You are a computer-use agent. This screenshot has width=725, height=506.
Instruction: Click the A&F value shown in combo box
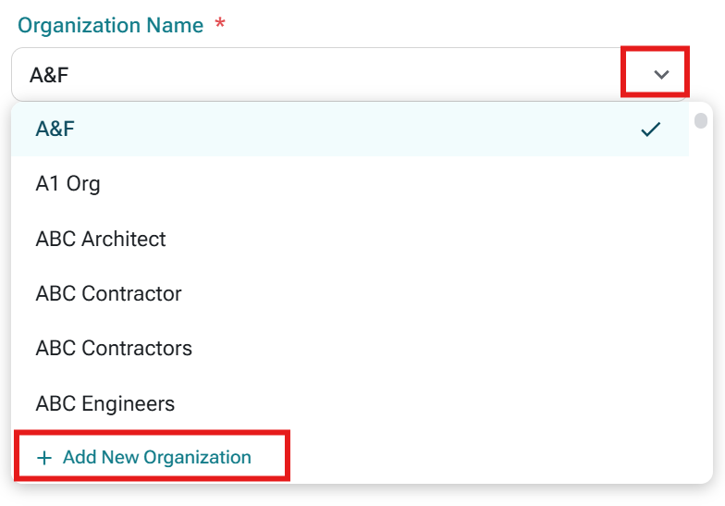pos(49,75)
